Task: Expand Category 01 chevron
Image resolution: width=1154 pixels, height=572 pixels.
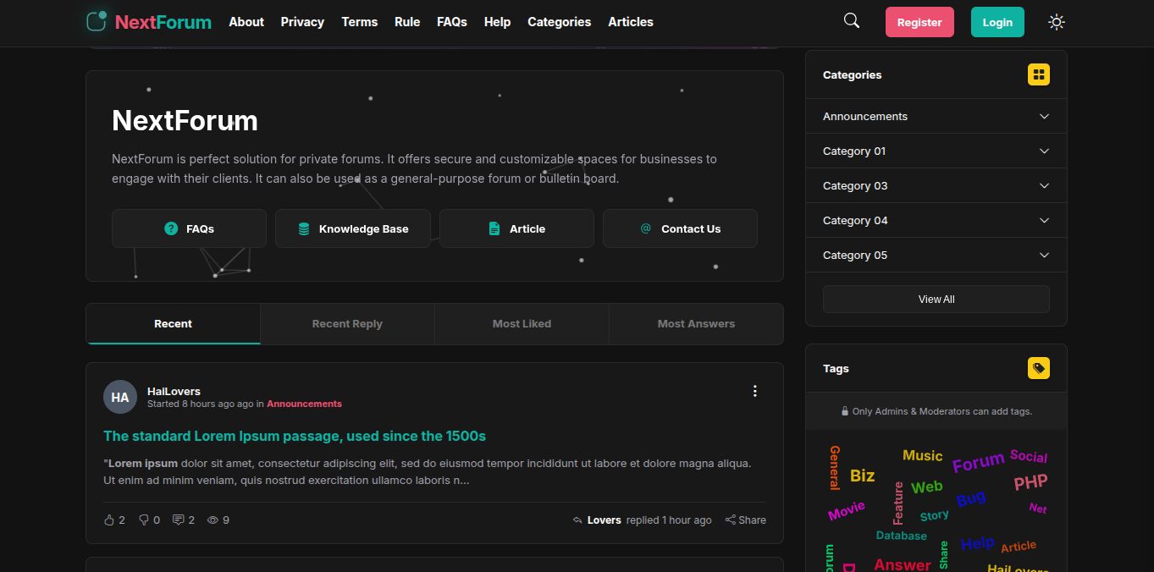Action: (x=1044, y=151)
